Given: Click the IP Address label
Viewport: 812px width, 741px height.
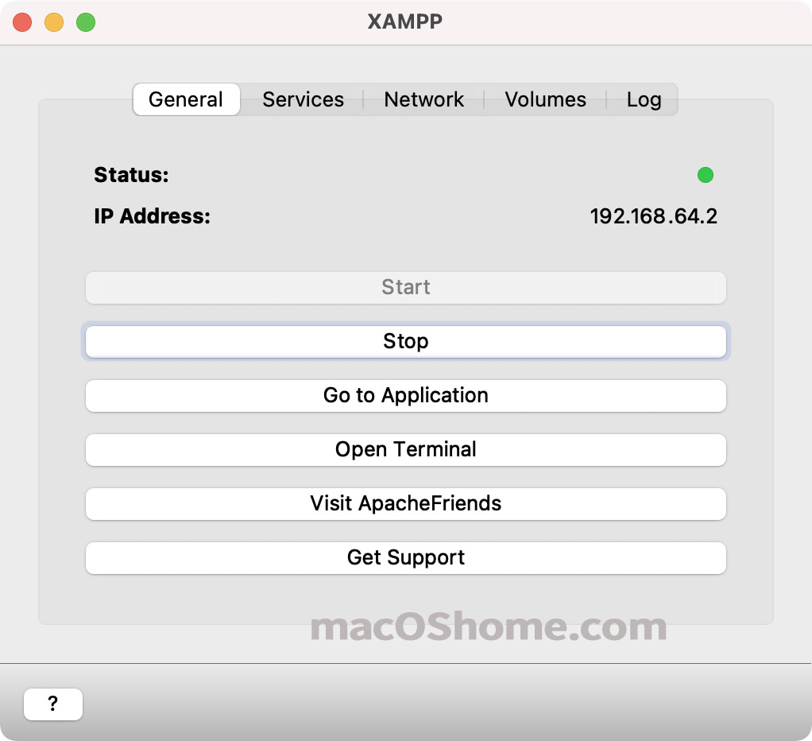Looking at the screenshot, I should (x=153, y=216).
